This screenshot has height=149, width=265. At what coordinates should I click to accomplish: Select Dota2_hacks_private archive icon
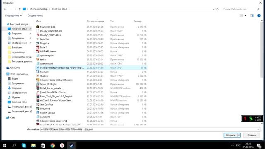pos(38,88)
